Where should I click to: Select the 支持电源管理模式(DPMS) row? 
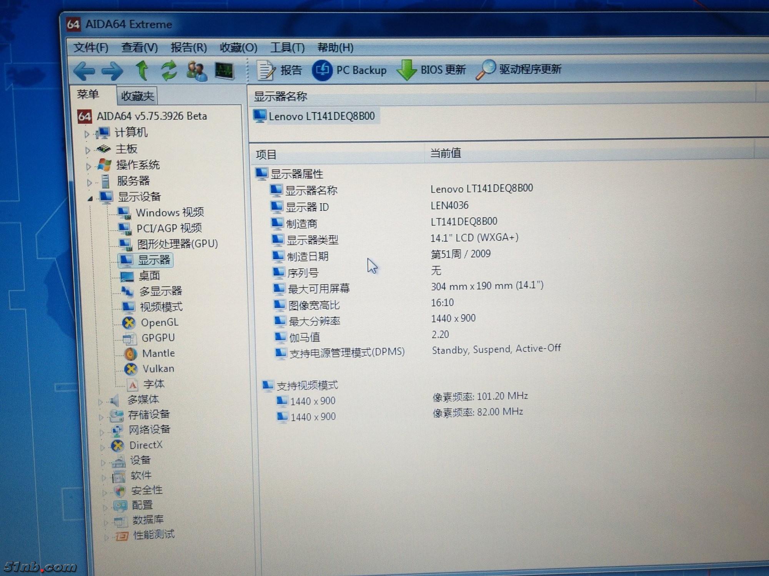[340, 353]
